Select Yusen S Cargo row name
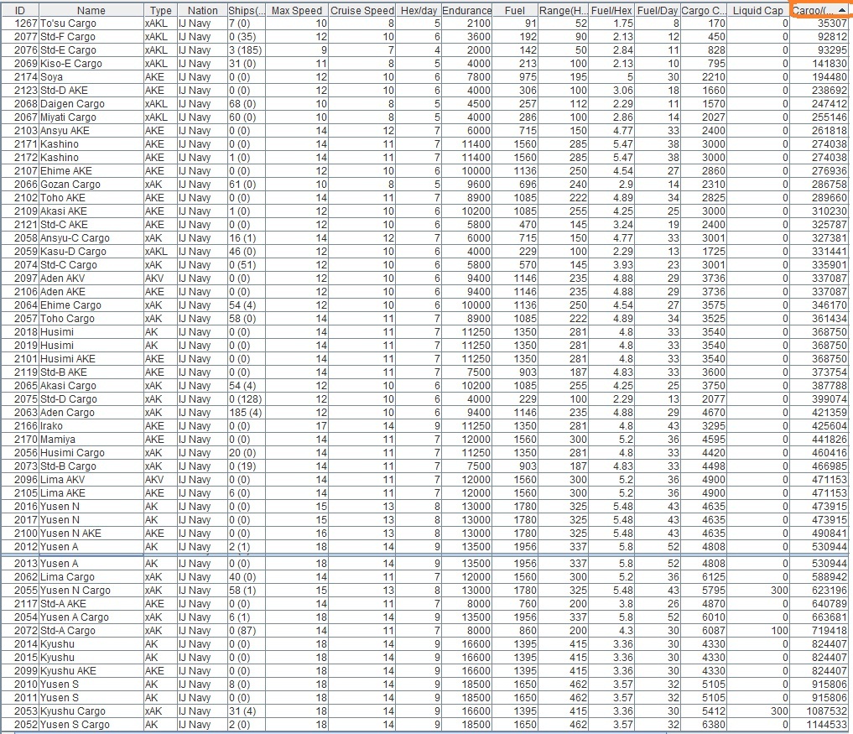Viewport: 853px width, 734px height. click(91, 725)
